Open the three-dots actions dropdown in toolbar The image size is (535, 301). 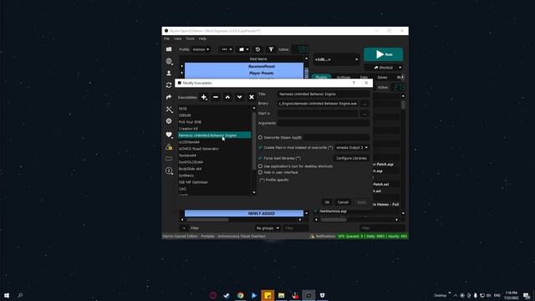pos(227,49)
